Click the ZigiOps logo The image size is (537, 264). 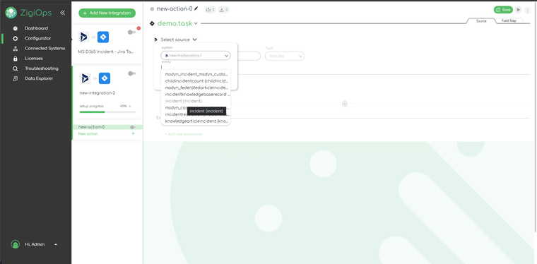tap(28, 13)
